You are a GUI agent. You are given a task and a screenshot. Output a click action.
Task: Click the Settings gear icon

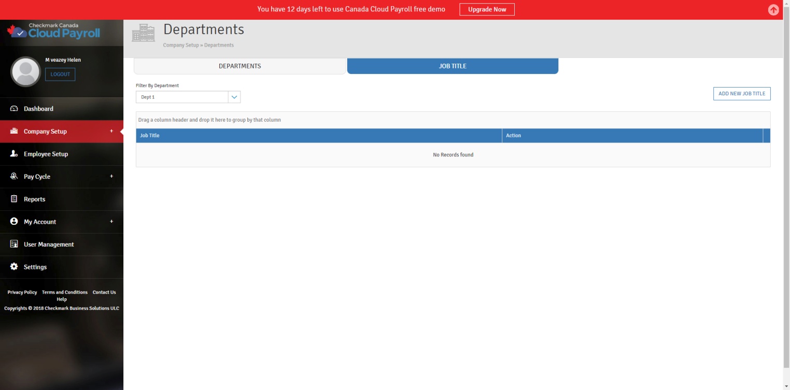click(14, 267)
